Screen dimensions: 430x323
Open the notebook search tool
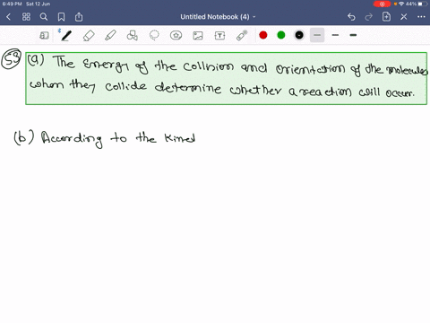click(x=44, y=17)
